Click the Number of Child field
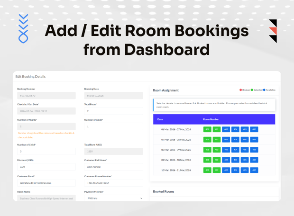Viewport: 294px width, 216px height. [46, 151]
